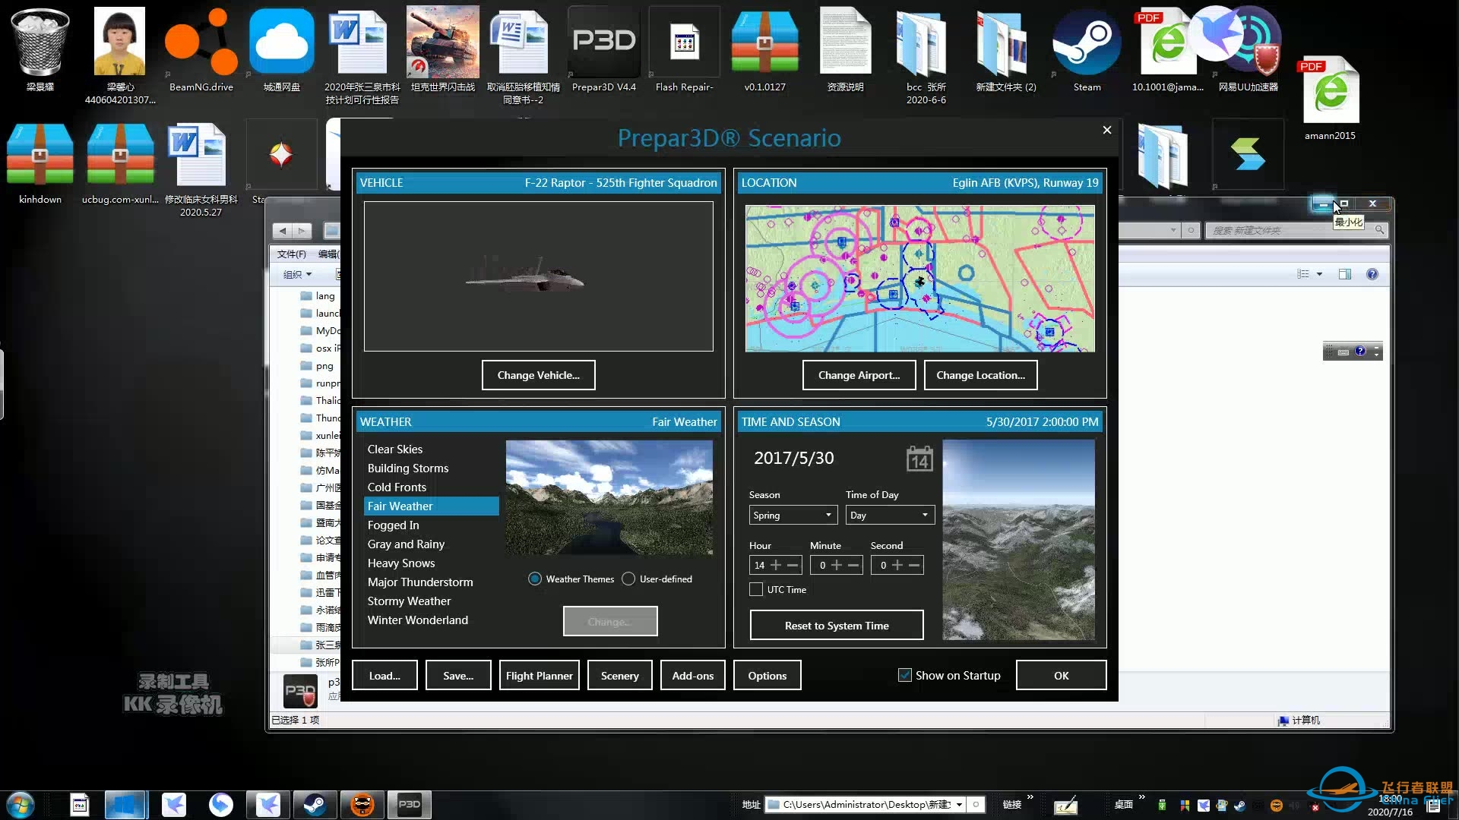Viewport: 1459px width, 820px height.
Task: Click OK to start scenario
Action: click(1061, 675)
